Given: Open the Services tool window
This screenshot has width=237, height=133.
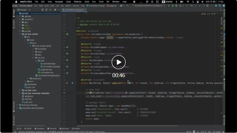Looking at the screenshot, I should coord(65,129).
